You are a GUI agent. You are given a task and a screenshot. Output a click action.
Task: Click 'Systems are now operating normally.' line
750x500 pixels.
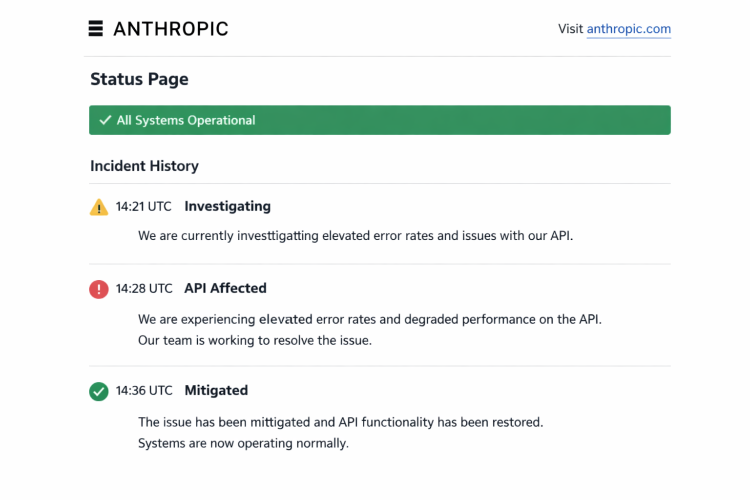(x=243, y=443)
